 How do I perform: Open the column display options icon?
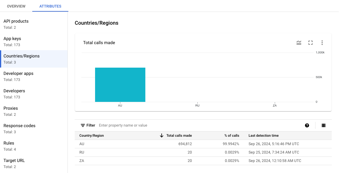323,125
